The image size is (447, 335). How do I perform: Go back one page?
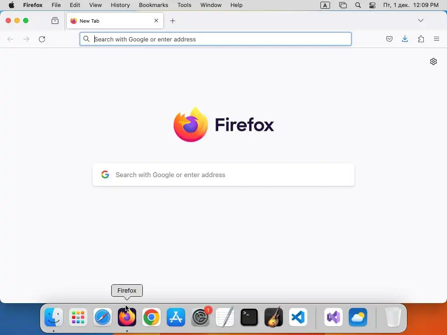tap(10, 39)
